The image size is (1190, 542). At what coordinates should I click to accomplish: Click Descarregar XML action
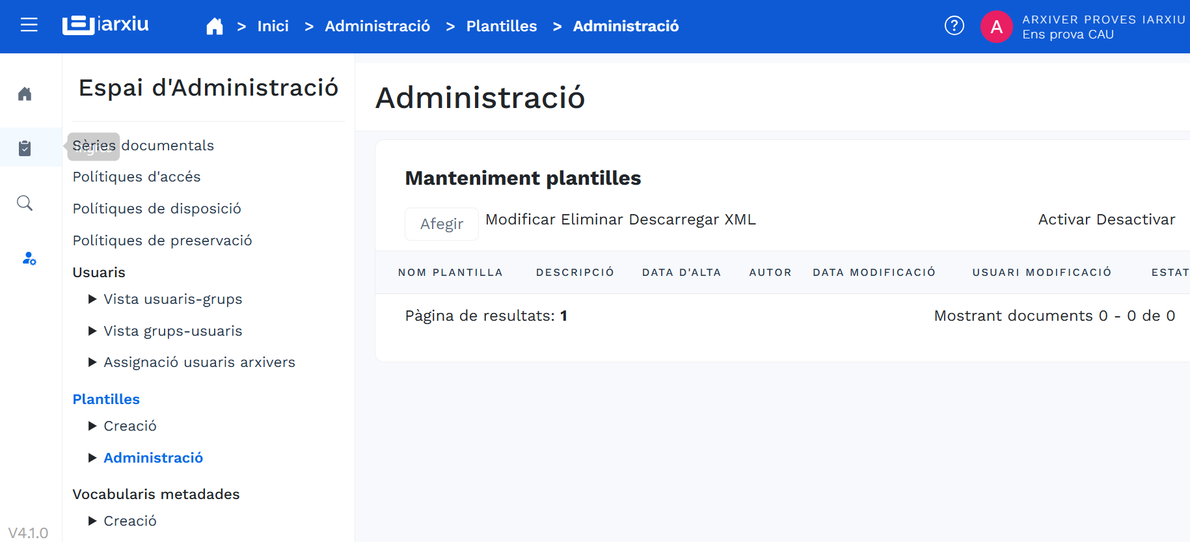tap(692, 220)
